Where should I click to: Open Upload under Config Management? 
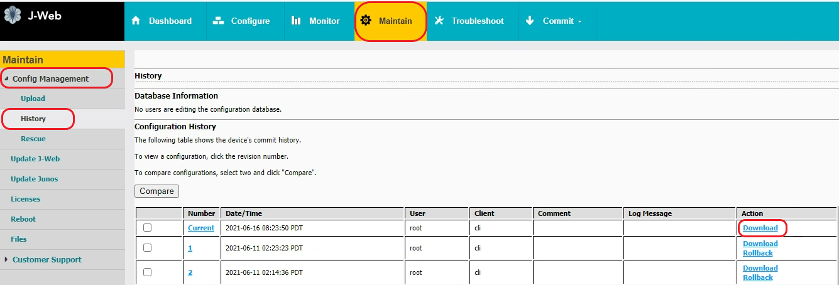click(x=33, y=99)
